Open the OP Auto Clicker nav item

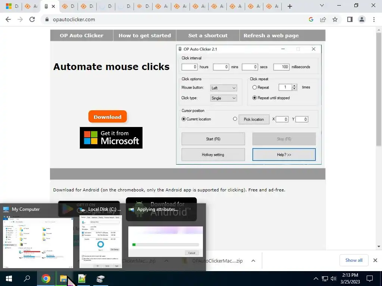[82, 35]
